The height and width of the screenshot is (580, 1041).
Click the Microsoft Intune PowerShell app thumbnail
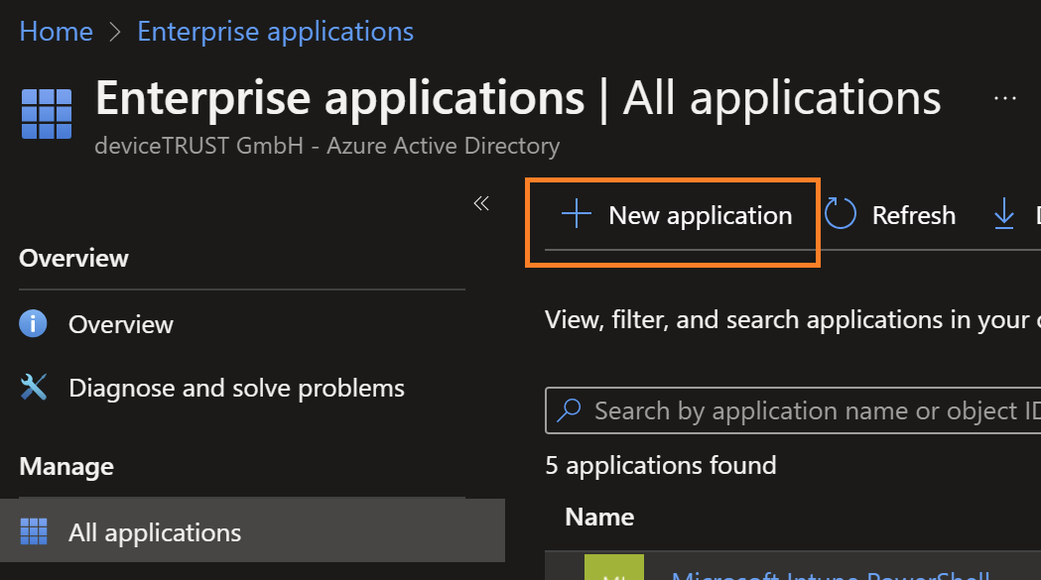coord(614,574)
